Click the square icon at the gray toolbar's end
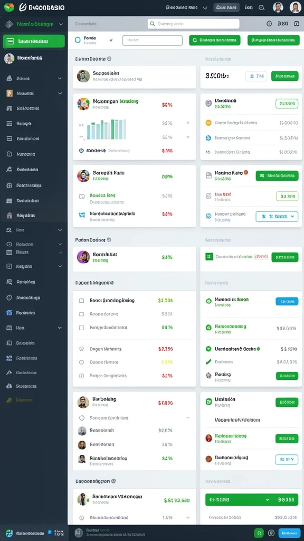This screenshot has height=541, width=304. point(296,23)
